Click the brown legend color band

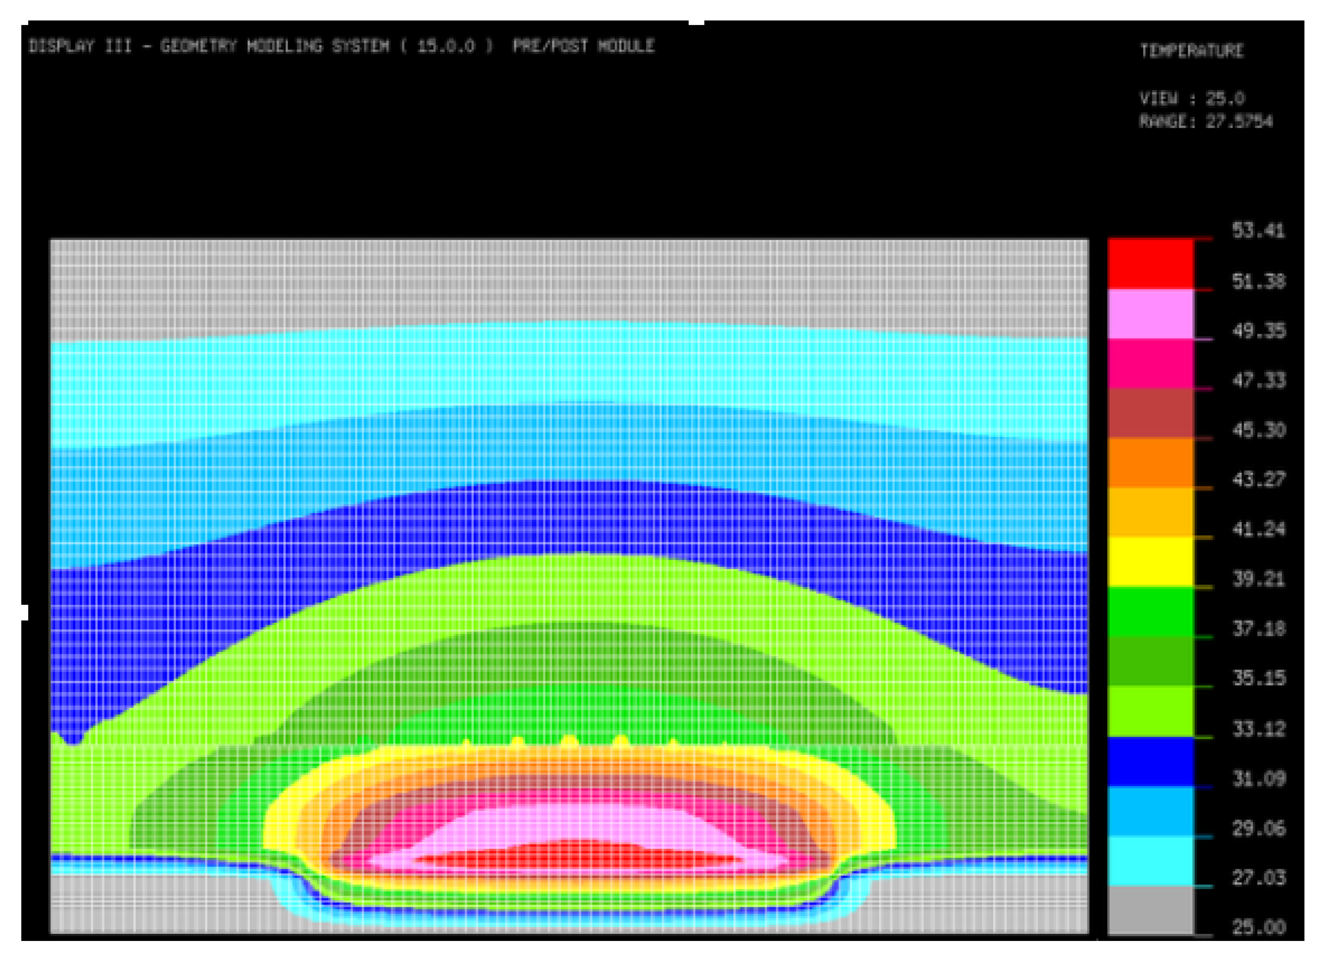1150,413
